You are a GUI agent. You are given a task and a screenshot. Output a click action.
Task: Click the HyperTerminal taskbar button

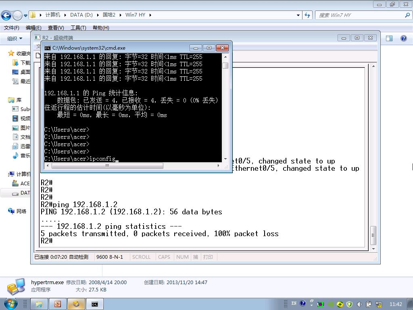pos(76,304)
